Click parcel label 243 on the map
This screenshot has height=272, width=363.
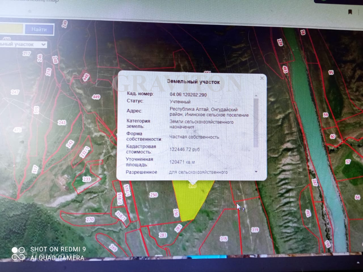pyautogui.click(x=62, y=123)
